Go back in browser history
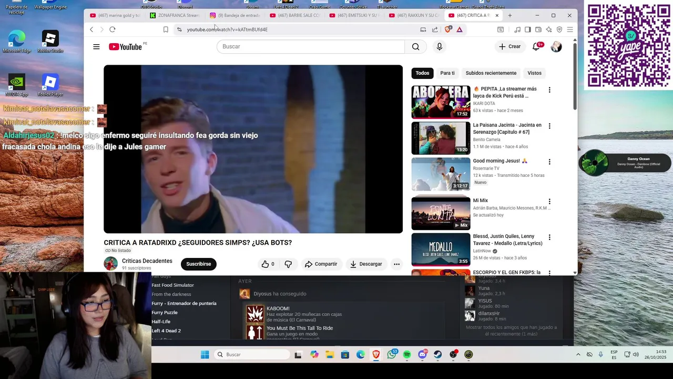673x379 pixels. tap(91, 29)
